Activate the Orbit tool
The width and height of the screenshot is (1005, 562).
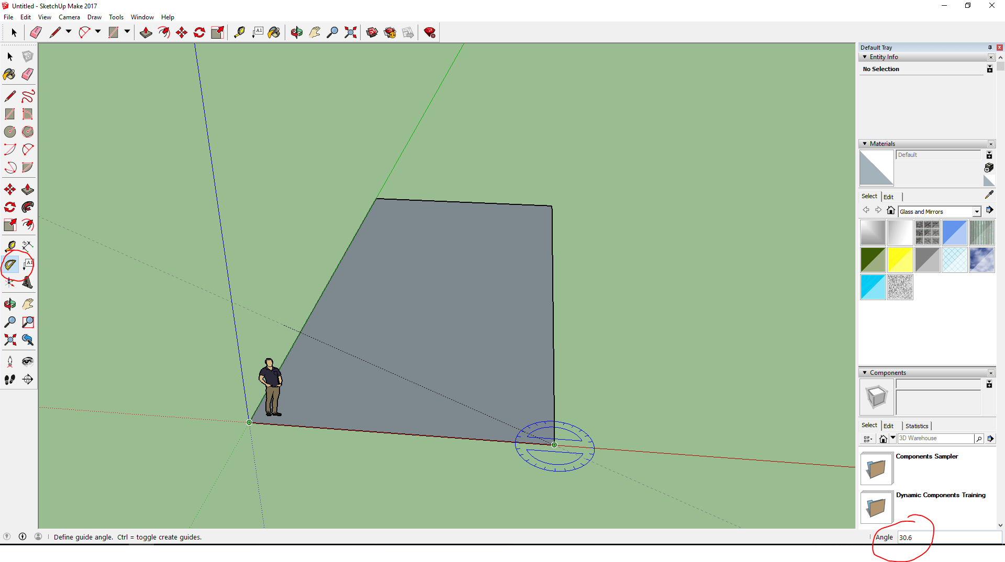pyautogui.click(x=296, y=32)
